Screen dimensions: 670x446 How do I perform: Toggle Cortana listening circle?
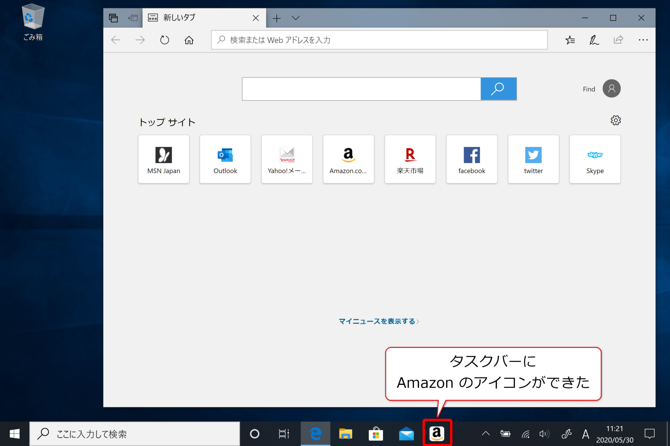coord(255,434)
